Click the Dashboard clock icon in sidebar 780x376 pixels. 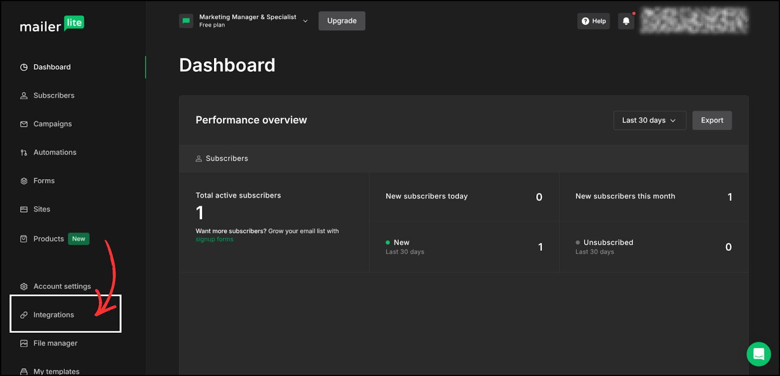coord(24,67)
